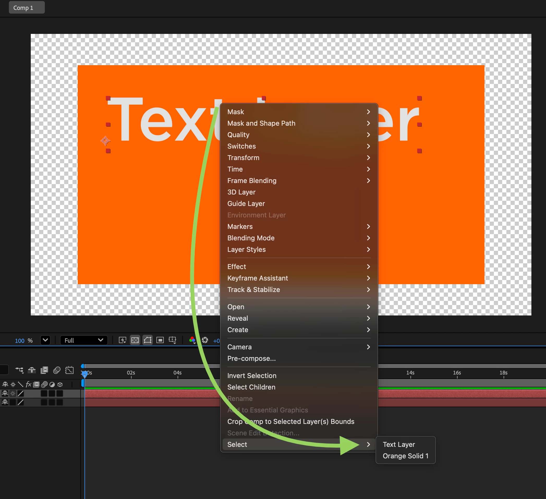
Task: Toggle the transparency grid button
Action: click(x=135, y=340)
